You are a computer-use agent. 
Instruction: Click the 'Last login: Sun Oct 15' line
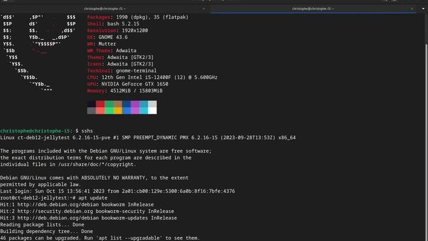pos(118,191)
